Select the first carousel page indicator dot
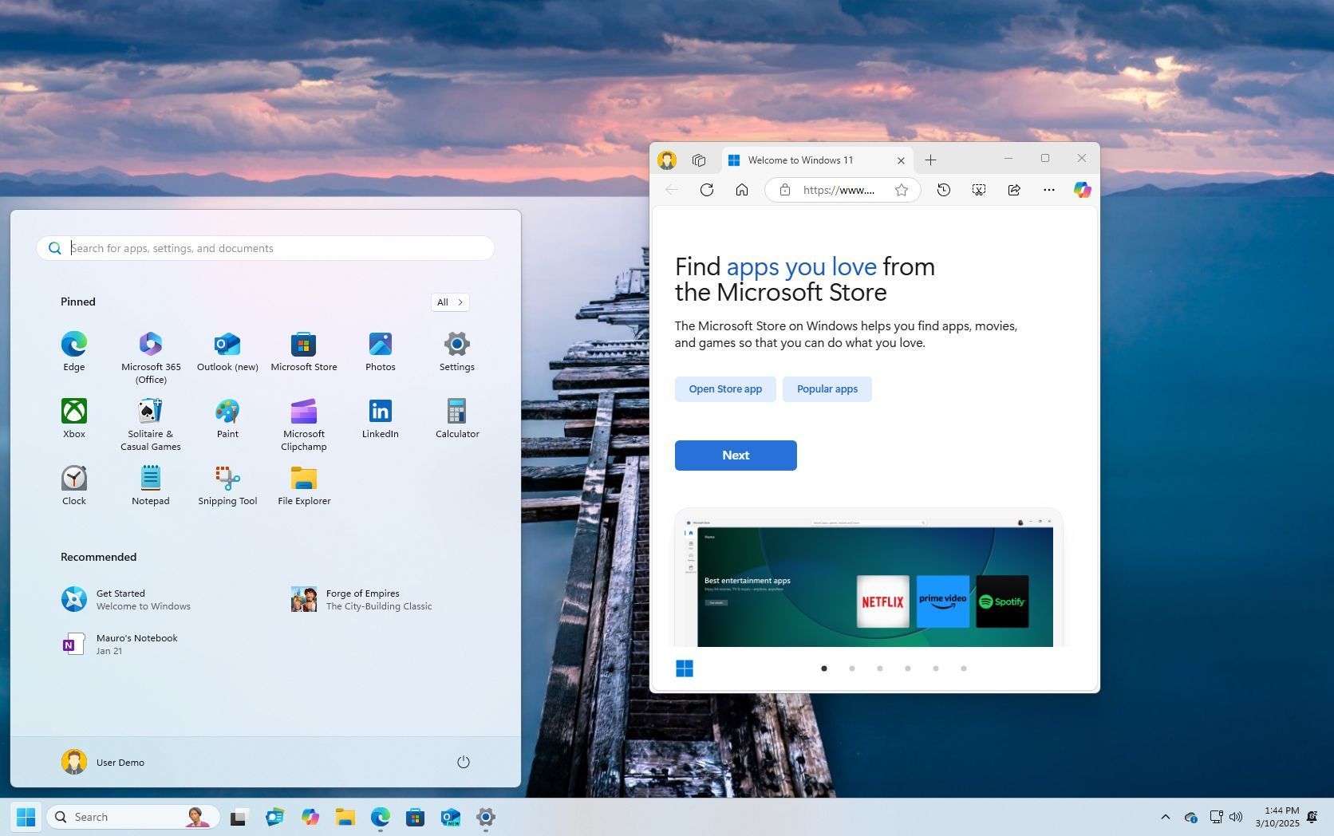Viewport: 1334px width, 836px height. (x=824, y=668)
